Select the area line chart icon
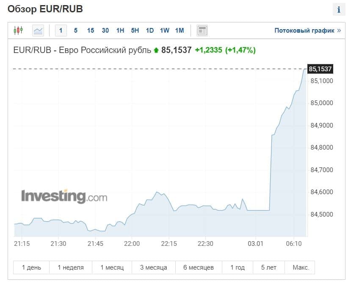This screenshot has height=284, width=351. pos(38,31)
